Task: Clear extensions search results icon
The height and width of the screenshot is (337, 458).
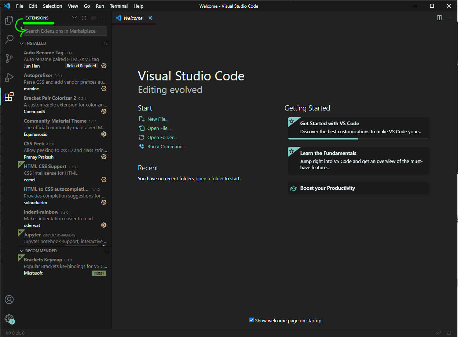Action: point(94,18)
